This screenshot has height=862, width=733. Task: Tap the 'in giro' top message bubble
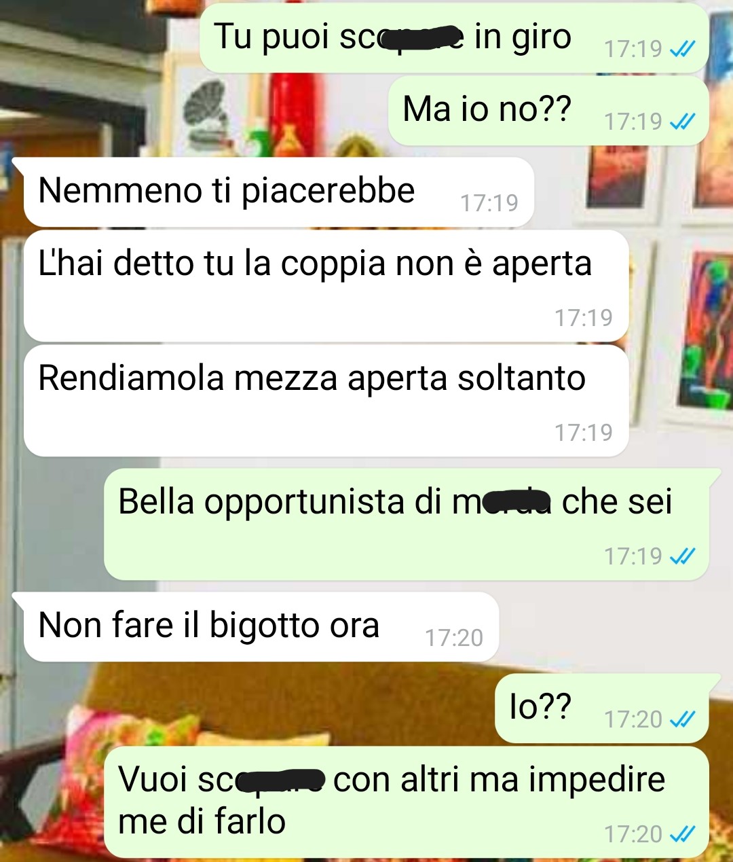click(x=454, y=38)
